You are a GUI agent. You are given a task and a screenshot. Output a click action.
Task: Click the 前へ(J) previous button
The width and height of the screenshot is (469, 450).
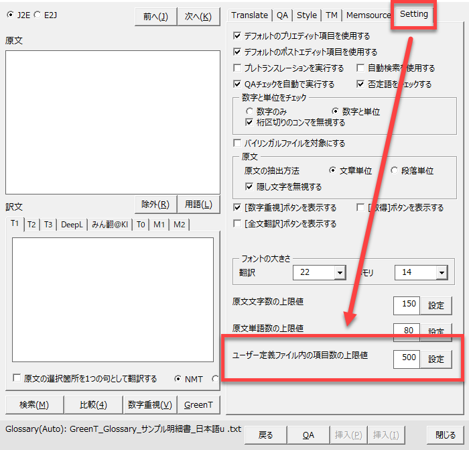click(155, 17)
